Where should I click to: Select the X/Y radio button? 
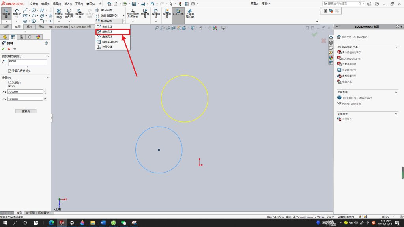click(x=9, y=86)
